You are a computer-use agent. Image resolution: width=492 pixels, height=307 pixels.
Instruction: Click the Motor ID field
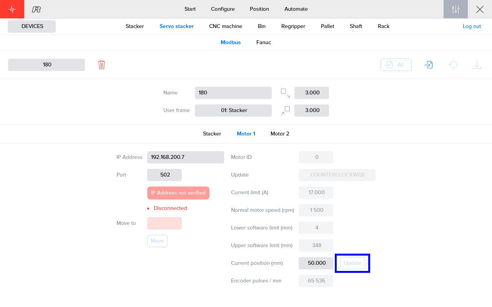[316, 157]
